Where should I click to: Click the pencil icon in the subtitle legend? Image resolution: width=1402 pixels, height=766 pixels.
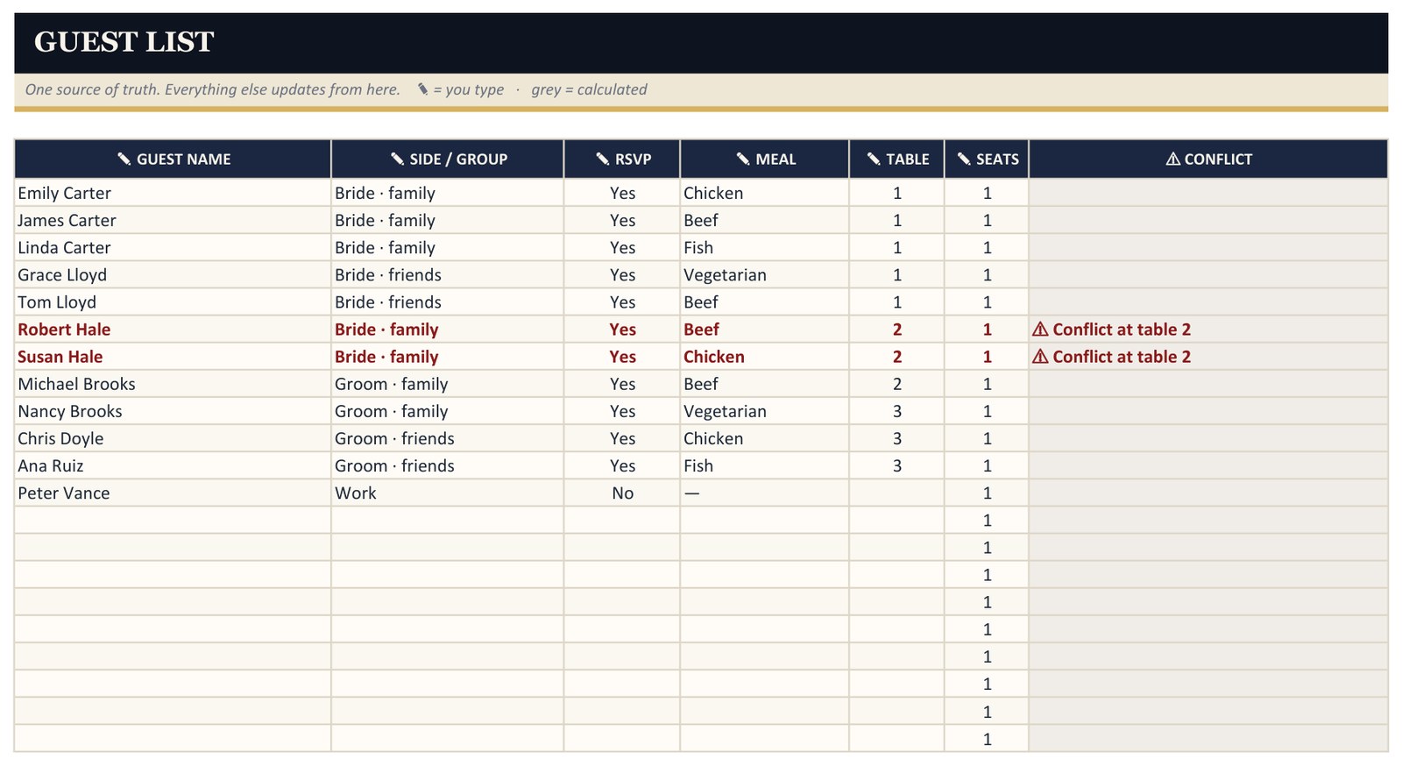(x=422, y=89)
